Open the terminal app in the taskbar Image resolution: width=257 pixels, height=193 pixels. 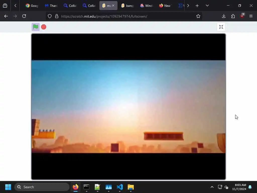pyautogui.click(x=86, y=187)
